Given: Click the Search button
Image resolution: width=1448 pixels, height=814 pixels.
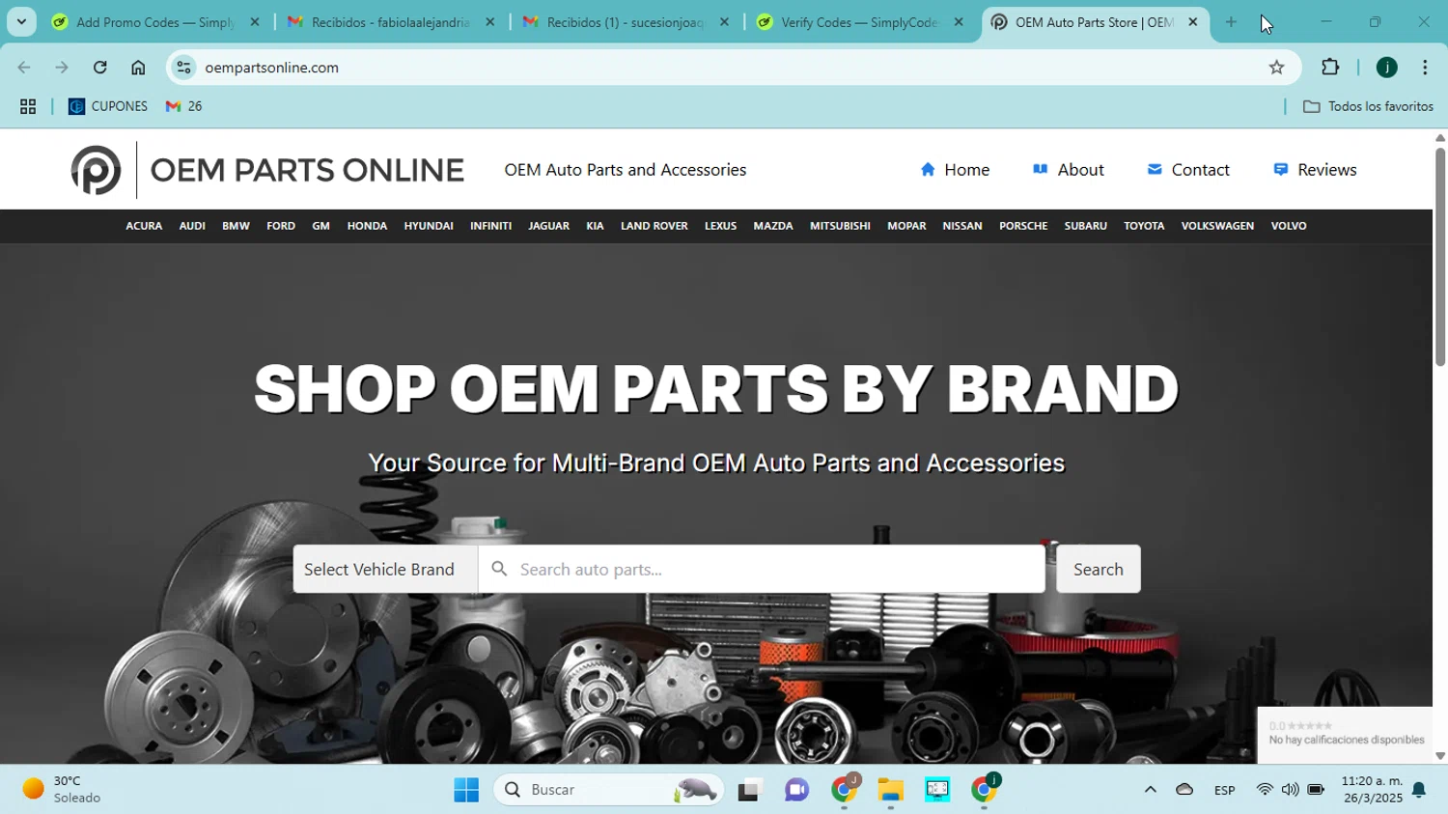Looking at the screenshot, I should tap(1099, 569).
